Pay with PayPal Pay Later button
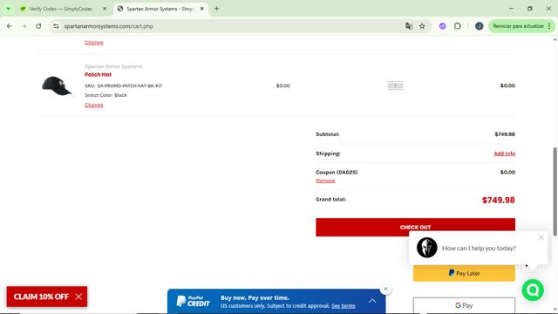Screen dimensions: 558x314 [x=464, y=273]
